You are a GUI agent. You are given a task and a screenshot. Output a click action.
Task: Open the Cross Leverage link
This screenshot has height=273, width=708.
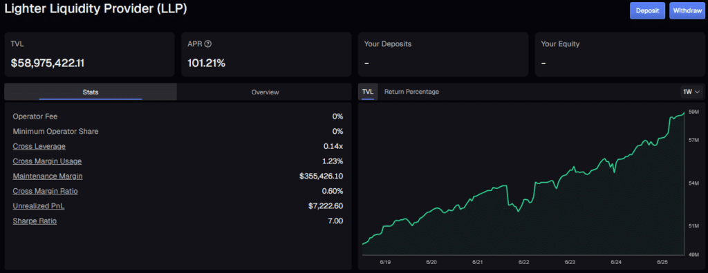[x=39, y=146]
